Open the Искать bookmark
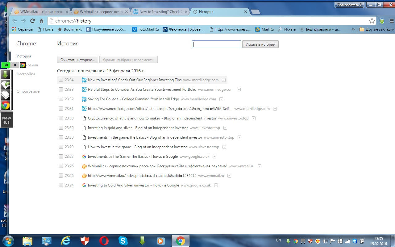 287,29
